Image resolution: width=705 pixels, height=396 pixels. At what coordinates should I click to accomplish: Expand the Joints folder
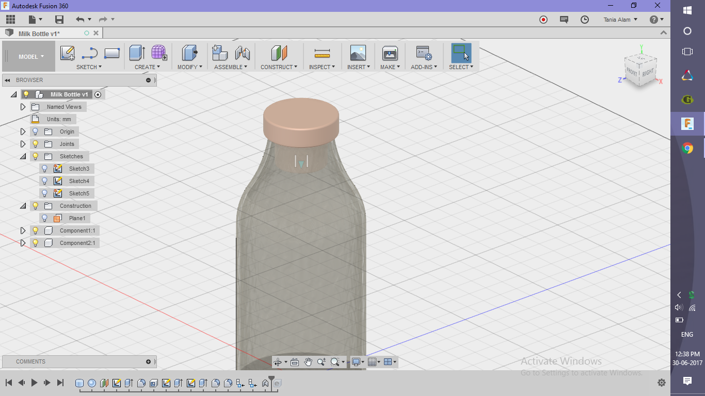[x=23, y=144]
